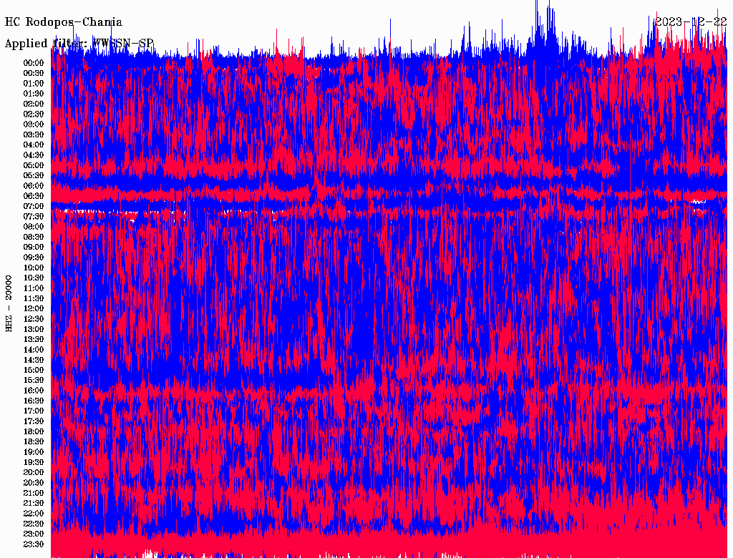Select the 23:30 time row label
This screenshot has height=558, width=733.
coord(34,544)
